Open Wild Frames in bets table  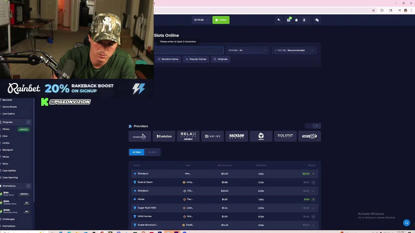(145, 216)
